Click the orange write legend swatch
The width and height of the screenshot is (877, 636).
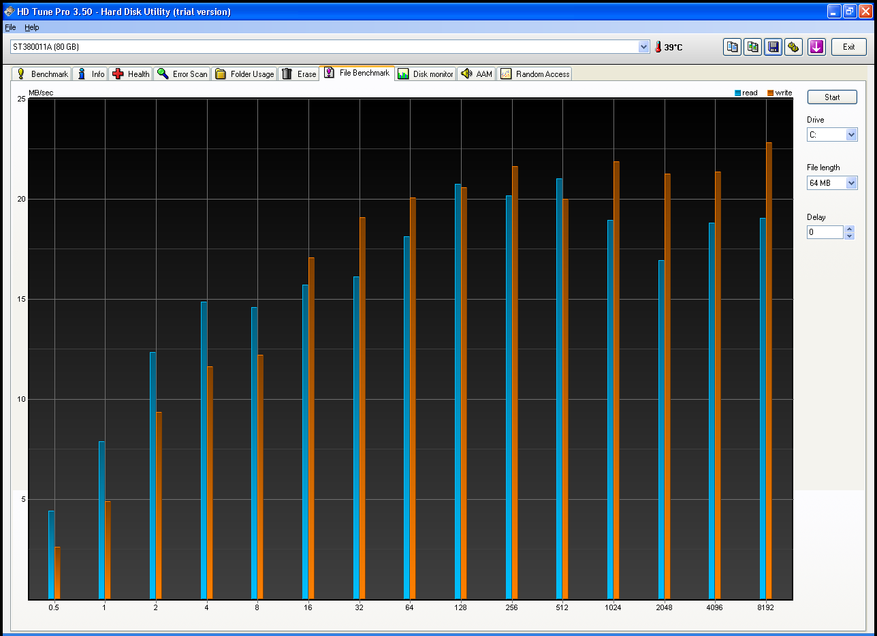pos(771,93)
